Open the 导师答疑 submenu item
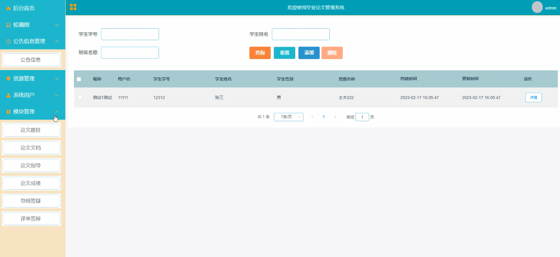This screenshot has width=560, height=257. point(31,201)
